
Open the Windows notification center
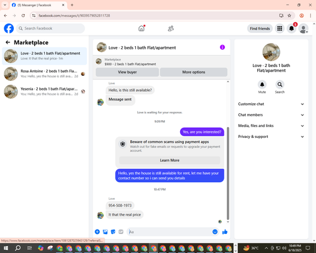308,248
